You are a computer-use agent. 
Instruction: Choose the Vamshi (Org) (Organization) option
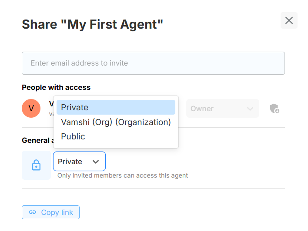click(x=116, y=122)
